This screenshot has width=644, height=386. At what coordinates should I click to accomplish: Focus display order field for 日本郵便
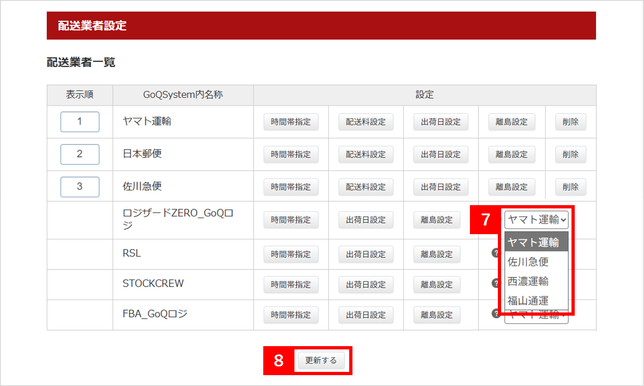(x=80, y=154)
